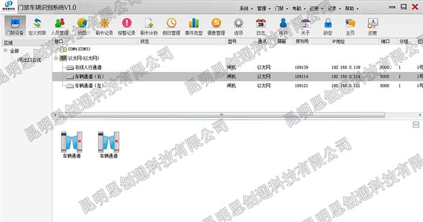Collapse the 以太网 interface tree node

[x=56, y=58]
